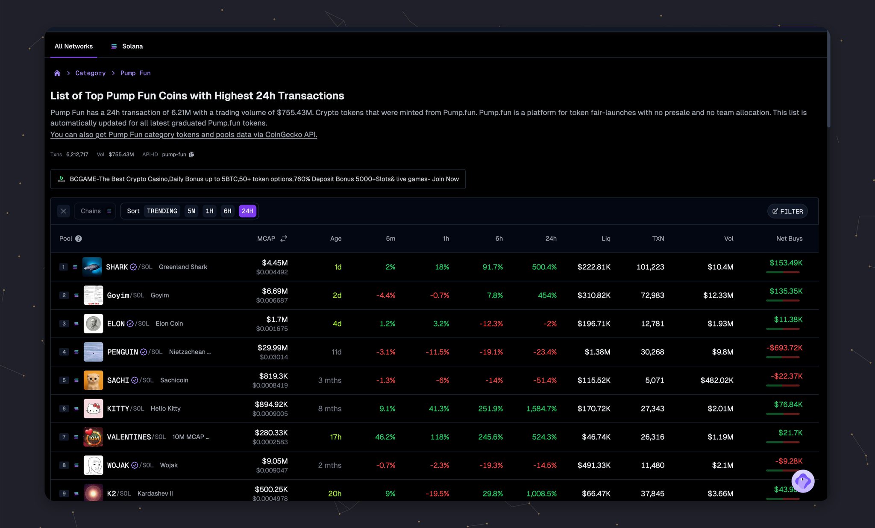Click the home breadcrumb icon

pyautogui.click(x=57, y=73)
